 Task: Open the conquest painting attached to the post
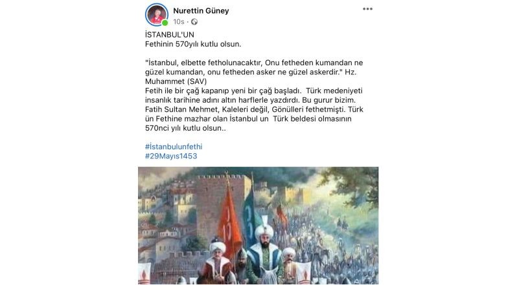tap(258, 226)
